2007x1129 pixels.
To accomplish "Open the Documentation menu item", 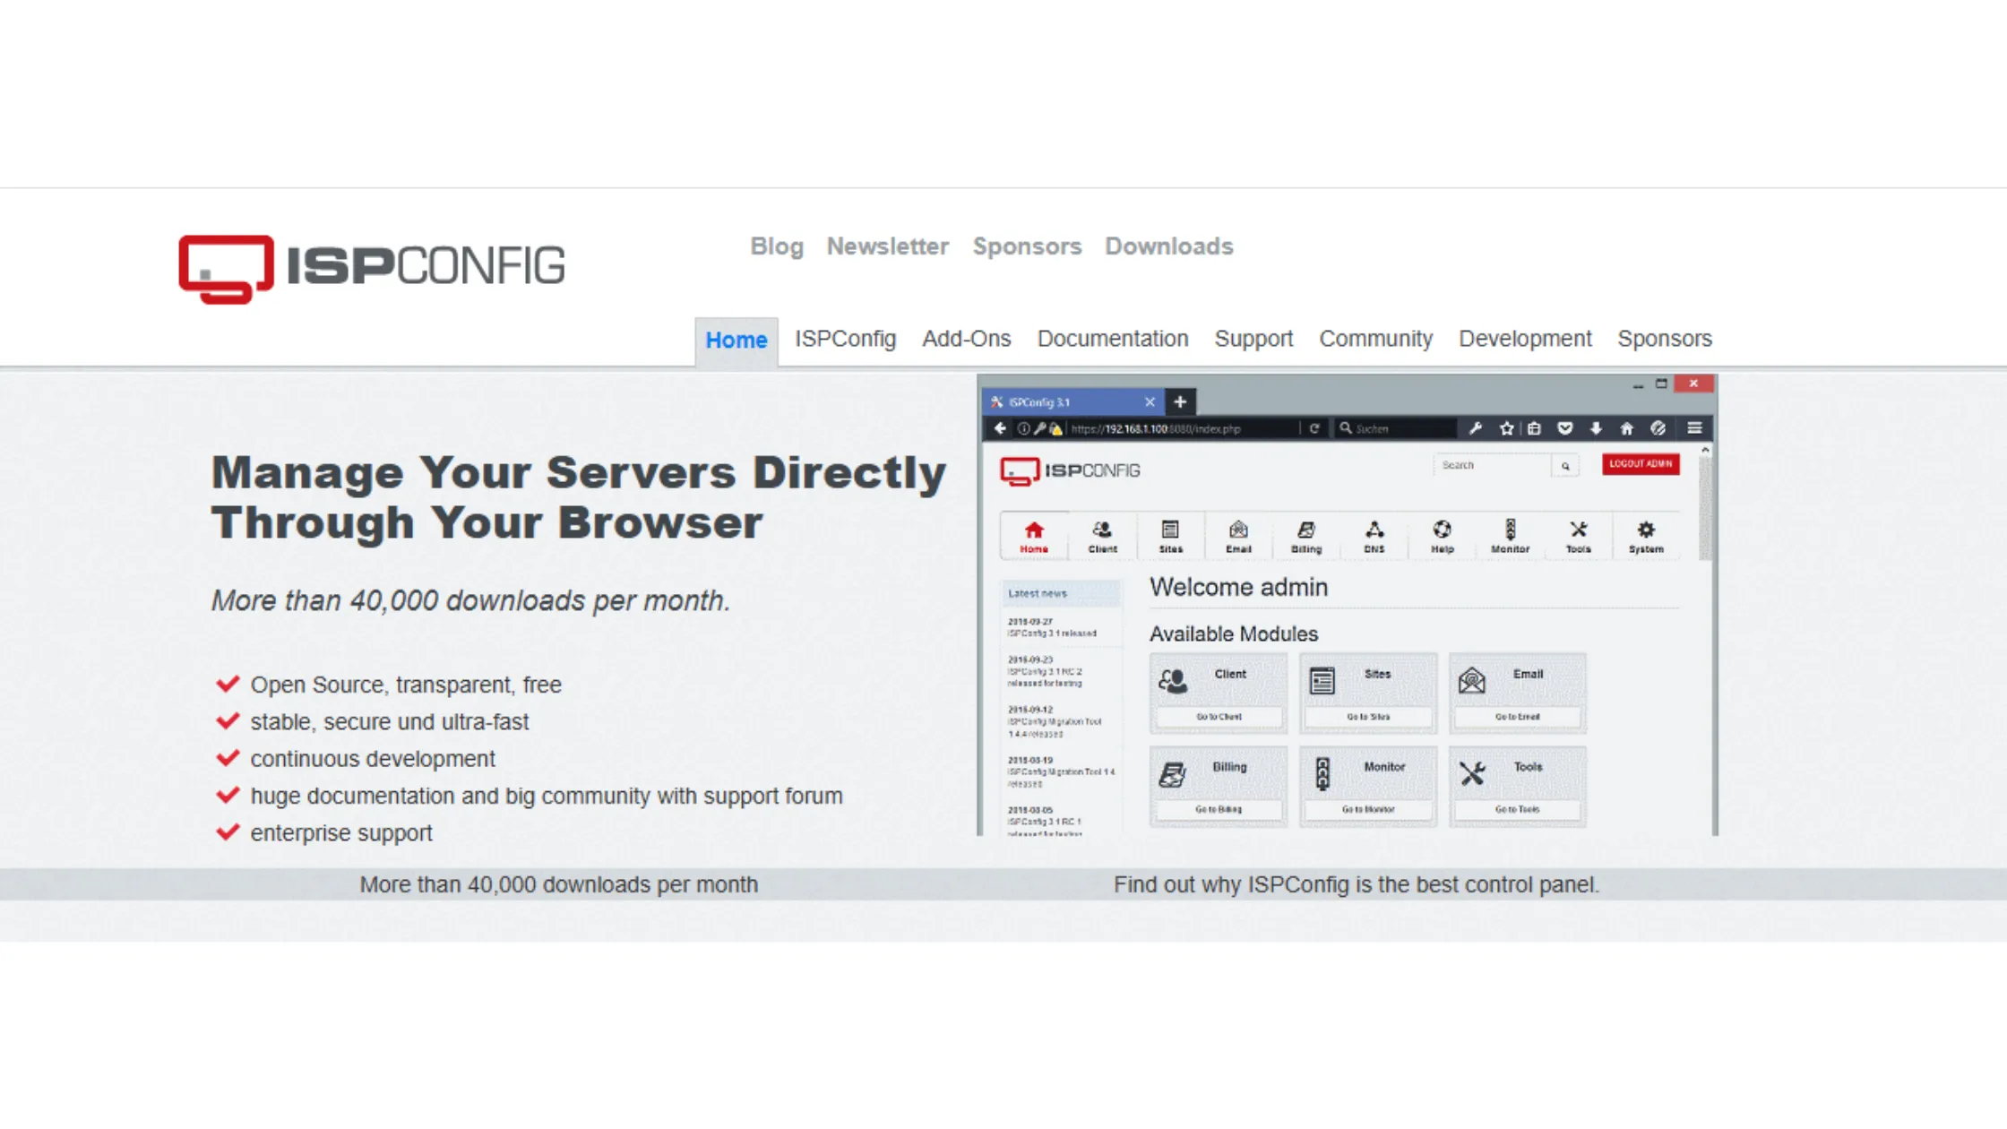I will coord(1113,339).
